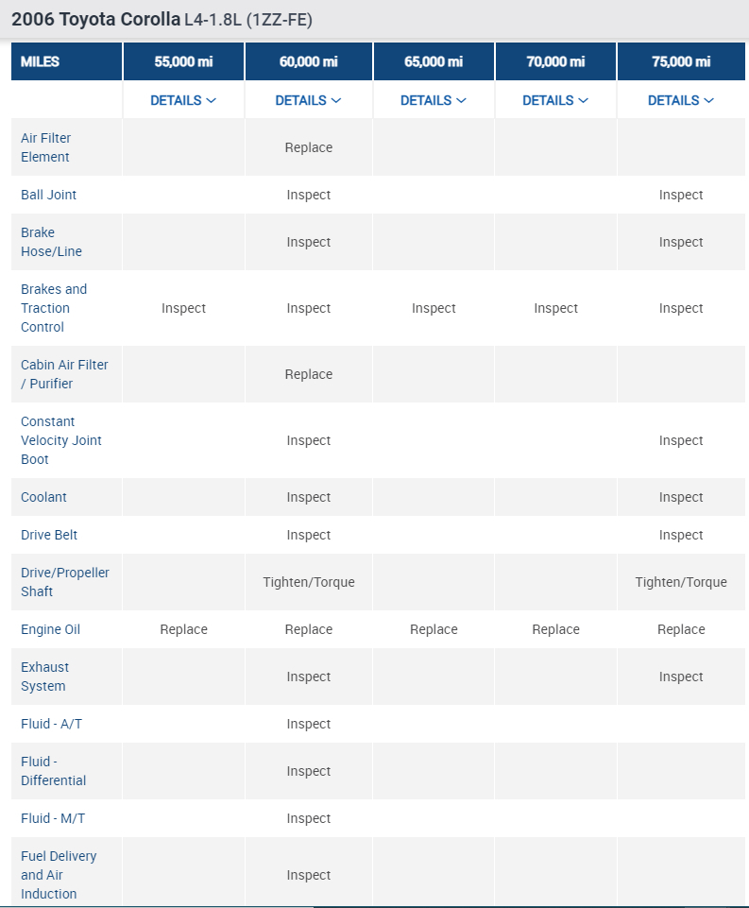Expand DETAILS dropdown under 60,000 mi
The height and width of the screenshot is (908, 749).
click(x=308, y=100)
